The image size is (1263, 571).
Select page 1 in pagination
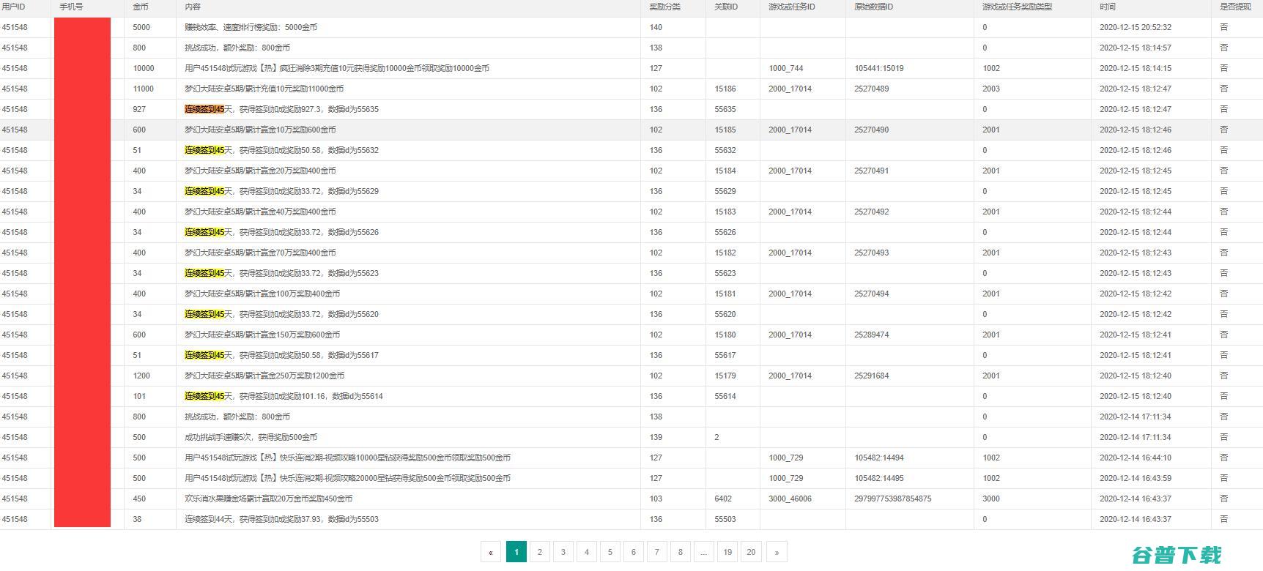click(x=516, y=552)
